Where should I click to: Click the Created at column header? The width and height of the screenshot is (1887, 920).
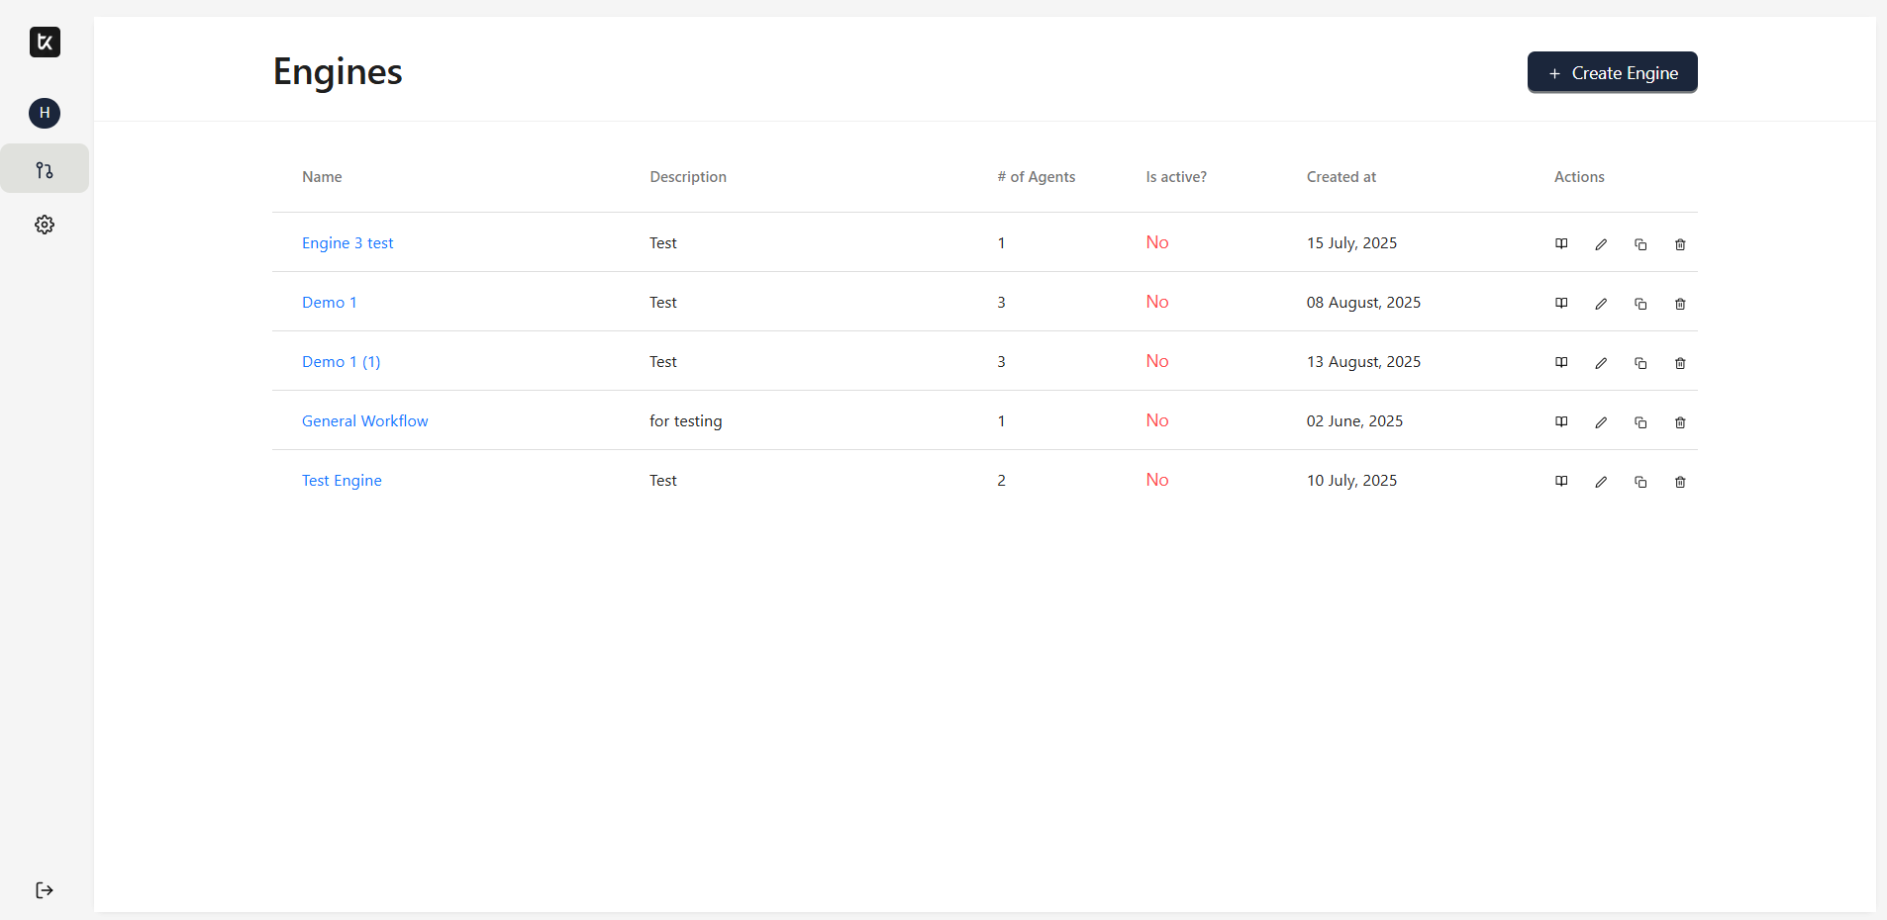1341,177
